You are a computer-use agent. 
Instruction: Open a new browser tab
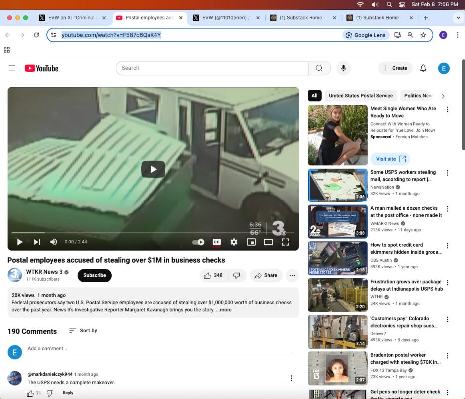coord(425,18)
